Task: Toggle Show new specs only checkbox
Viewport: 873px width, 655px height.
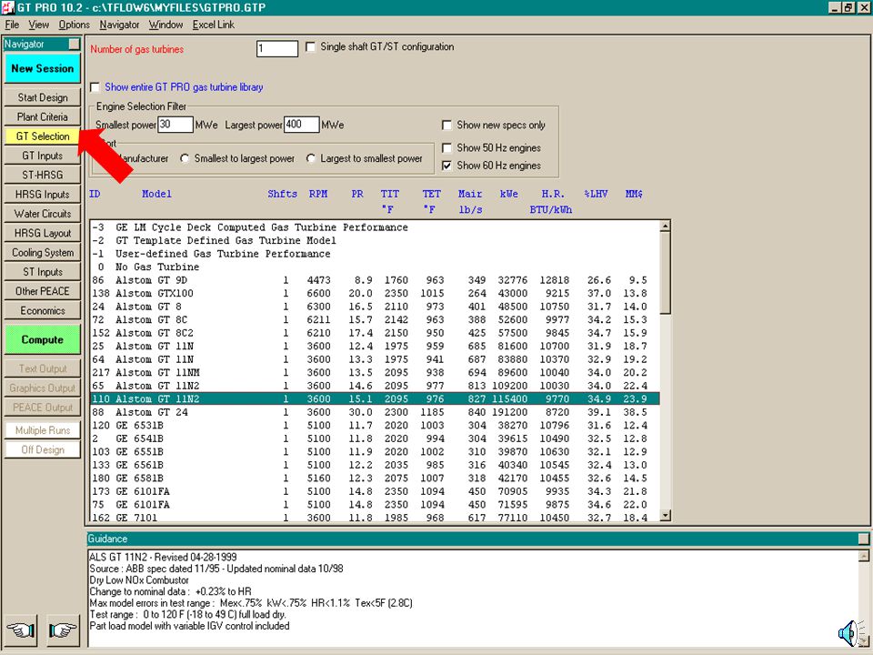Action: point(447,125)
